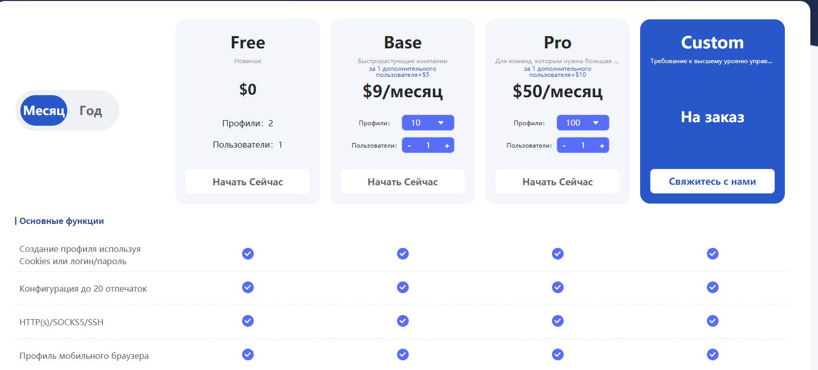Screen dimensions: 818x370
Task: Click Base column checkmark for mobile browser profile
Action: point(403,354)
